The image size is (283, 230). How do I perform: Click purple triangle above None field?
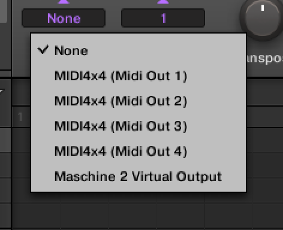click(64, 2)
